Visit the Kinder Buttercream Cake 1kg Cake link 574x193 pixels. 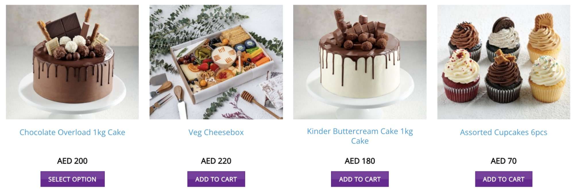tap(360, 136)
